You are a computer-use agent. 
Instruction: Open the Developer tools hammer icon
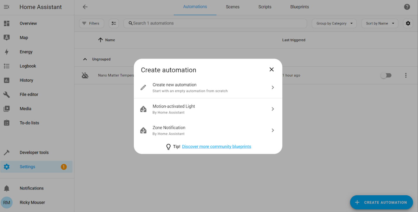click(x=6, y=152)
